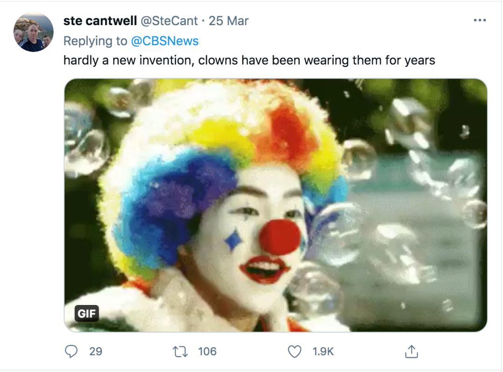The height and width of the screenshot is (372, 503).
Task: Click the tweet text about clowns
Action: [x=249, y=60]
